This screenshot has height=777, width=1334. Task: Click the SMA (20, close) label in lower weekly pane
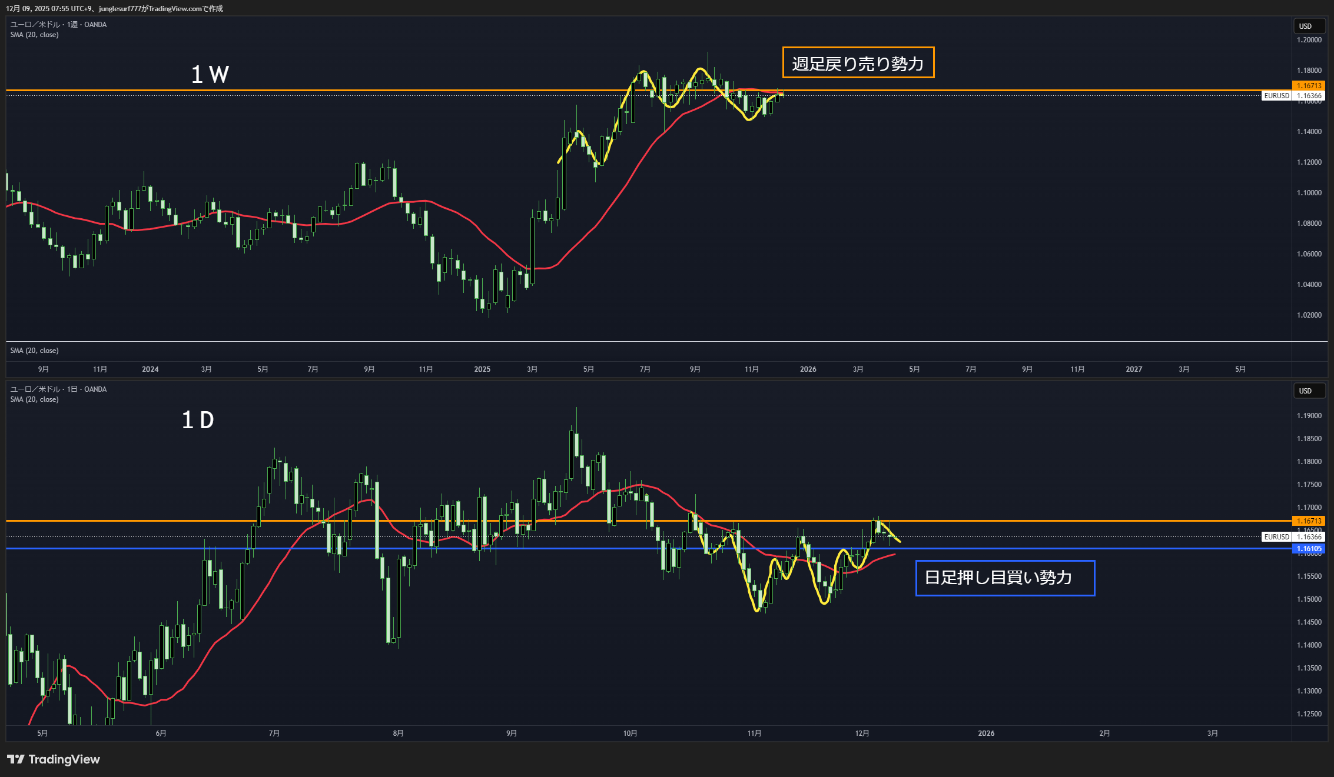[x=34, y=351]
